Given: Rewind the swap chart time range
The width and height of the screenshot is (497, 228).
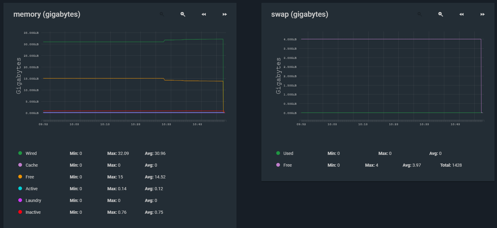Looking at the screenshot, I should point(461,14).
